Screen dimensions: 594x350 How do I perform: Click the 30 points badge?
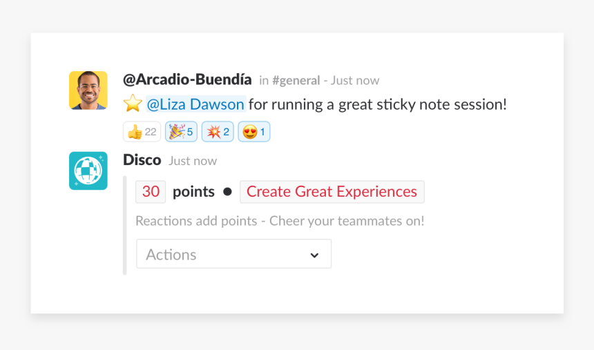(151, 192)
